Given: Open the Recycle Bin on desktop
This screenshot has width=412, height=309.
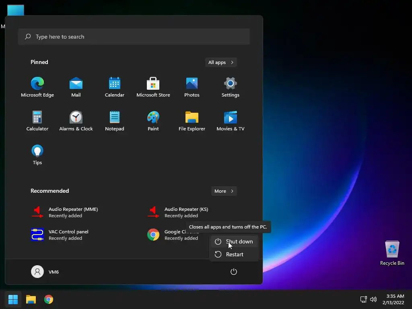Looking at the screenshot, I should [x=392, y=253].
